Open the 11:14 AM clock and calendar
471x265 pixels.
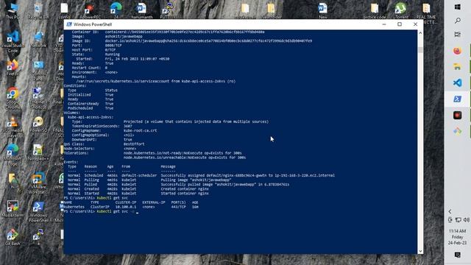click(x=458, y=237)
